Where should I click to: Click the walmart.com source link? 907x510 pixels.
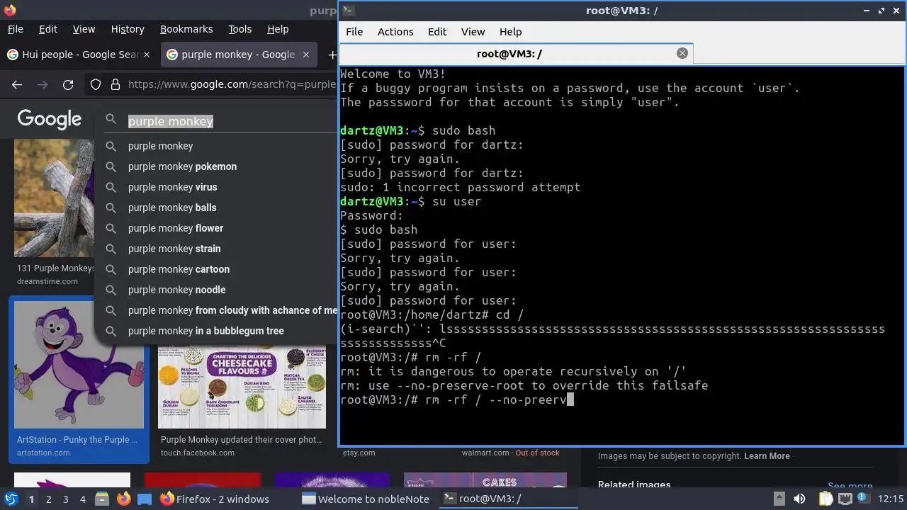(x=485, y=453)
